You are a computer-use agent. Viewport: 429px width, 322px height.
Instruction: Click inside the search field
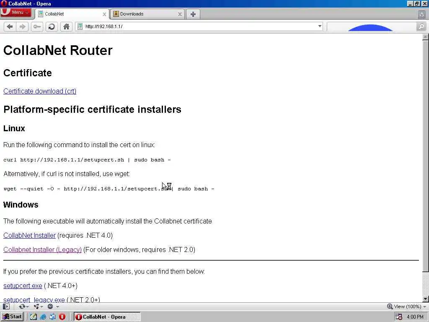[372, 26]
